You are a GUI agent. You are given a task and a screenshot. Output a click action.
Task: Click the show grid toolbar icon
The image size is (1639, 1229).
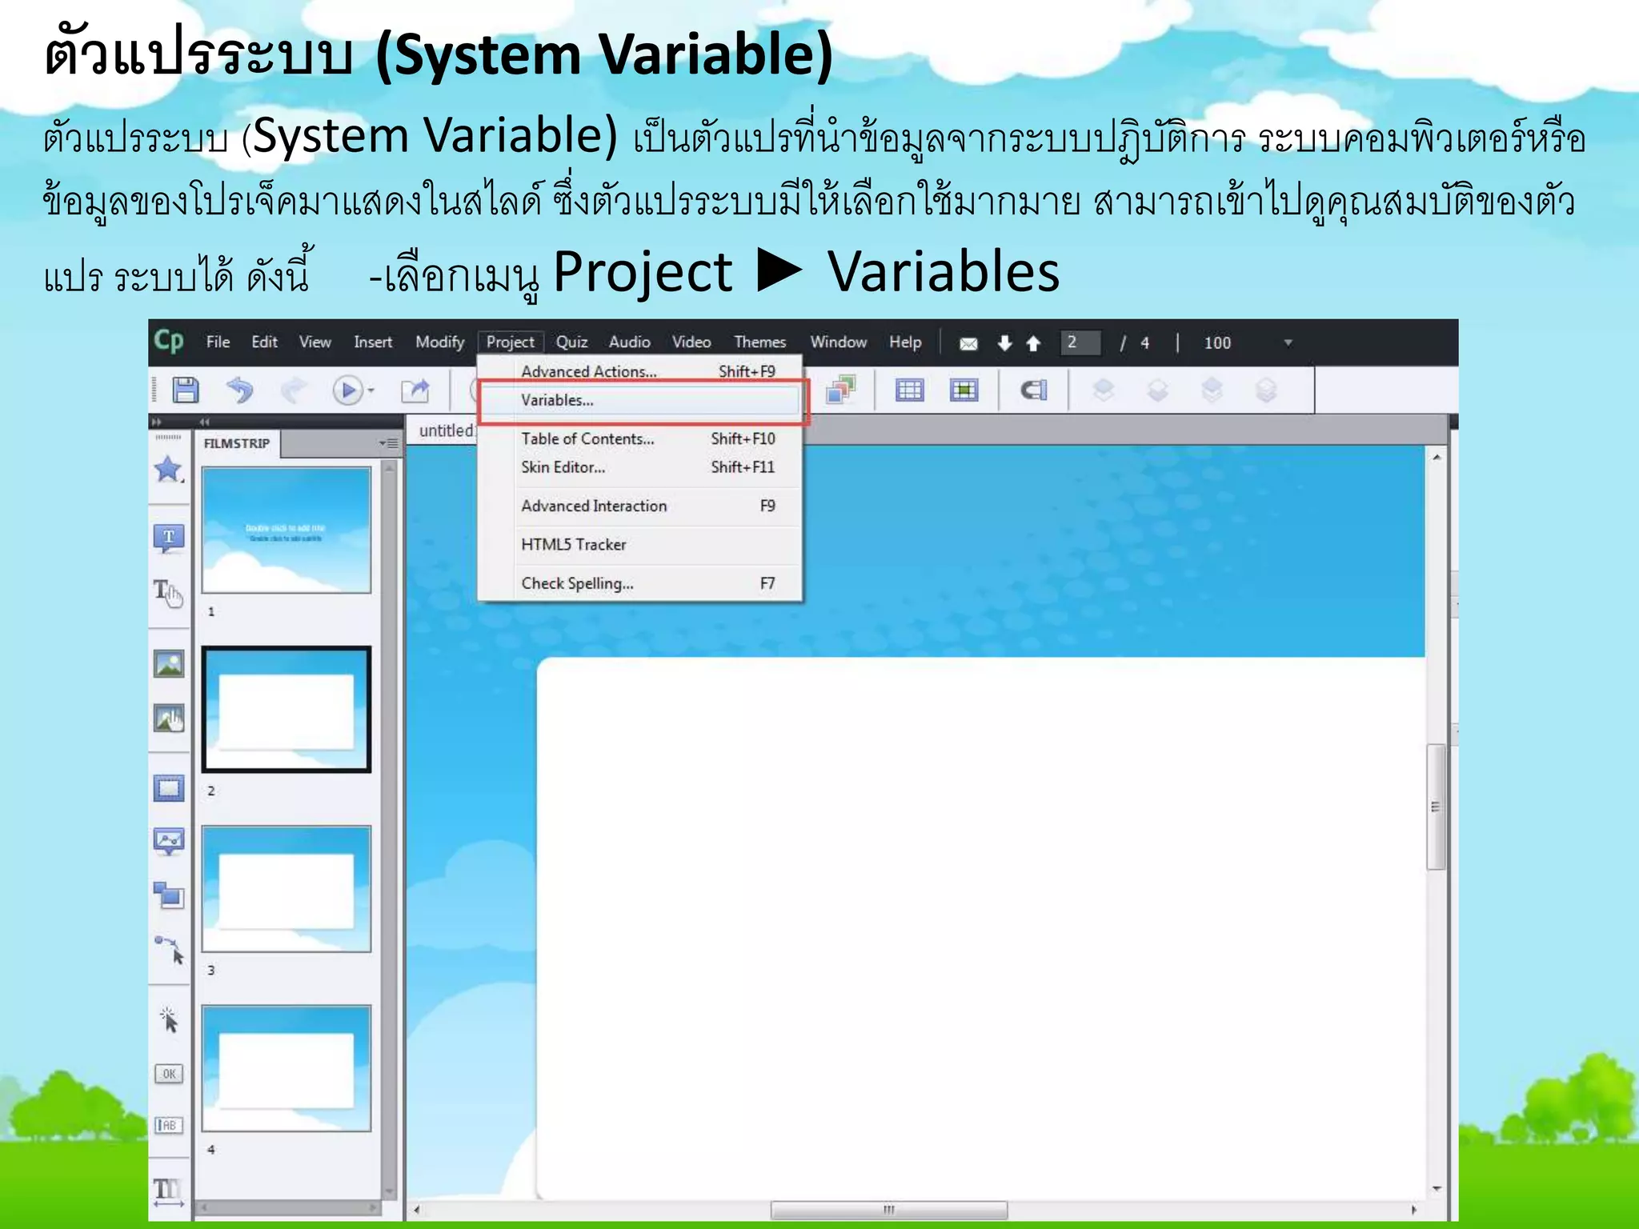(909, 390)
